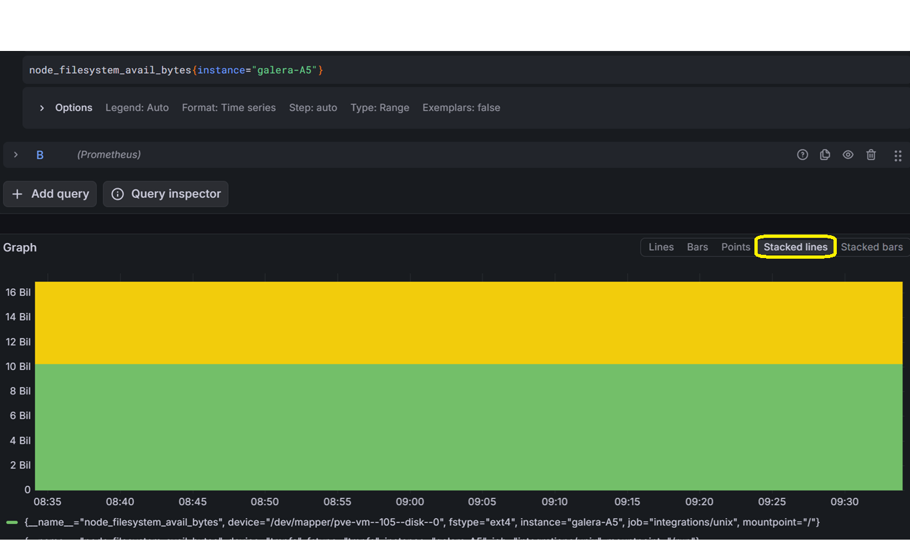
Task: Click the 08:35 time axis label
Action: [47, 502]
